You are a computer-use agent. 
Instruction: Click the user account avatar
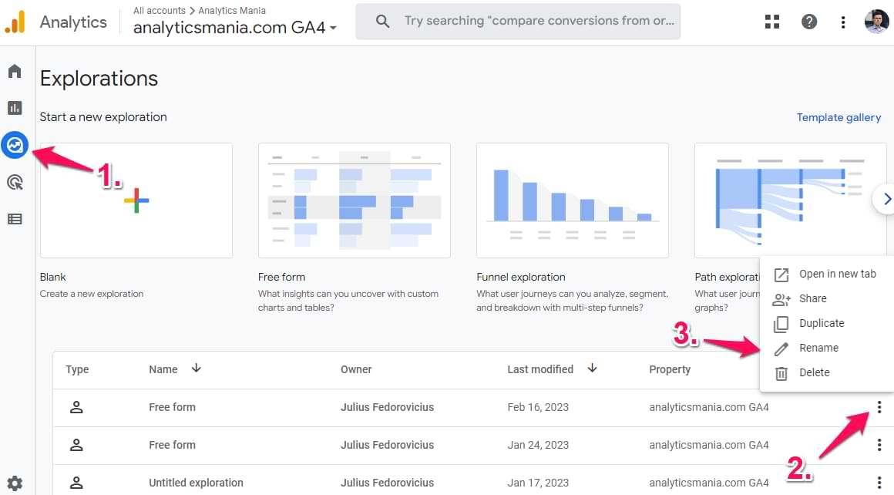pyautogui.click(x=877, y=22)
